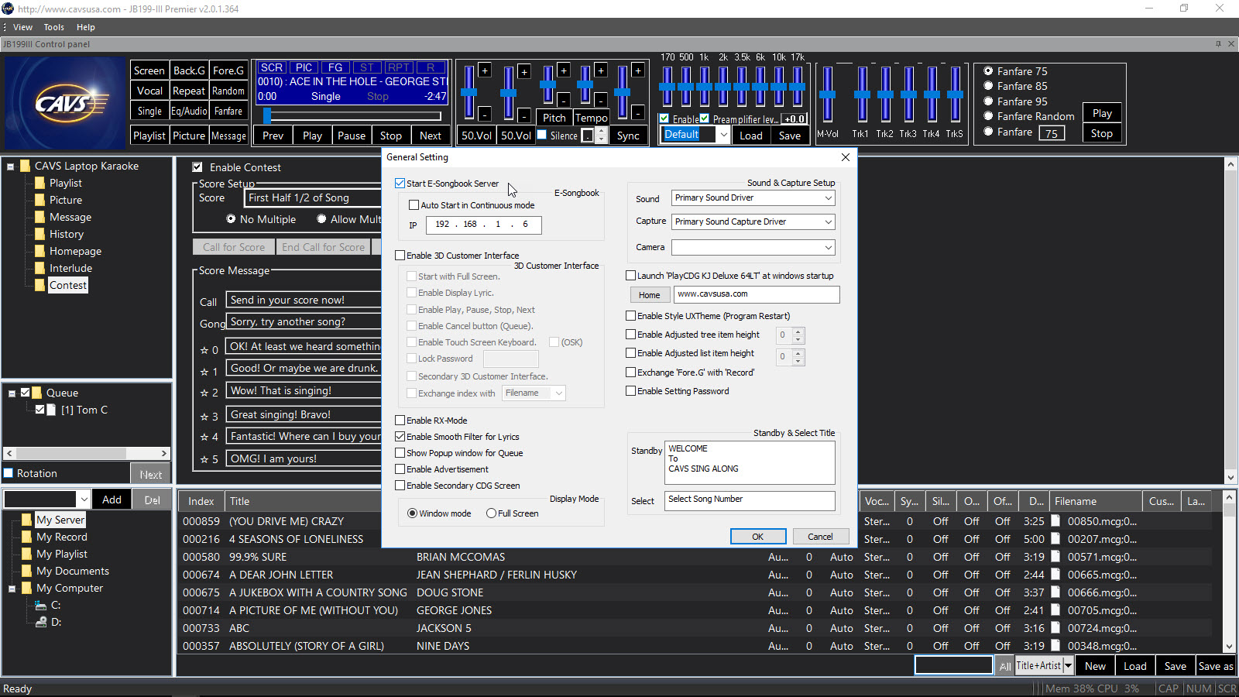The image size is (1239, 697).
Task: Open the Title+Artist search filter dropdown
Action: [1068, 666]
